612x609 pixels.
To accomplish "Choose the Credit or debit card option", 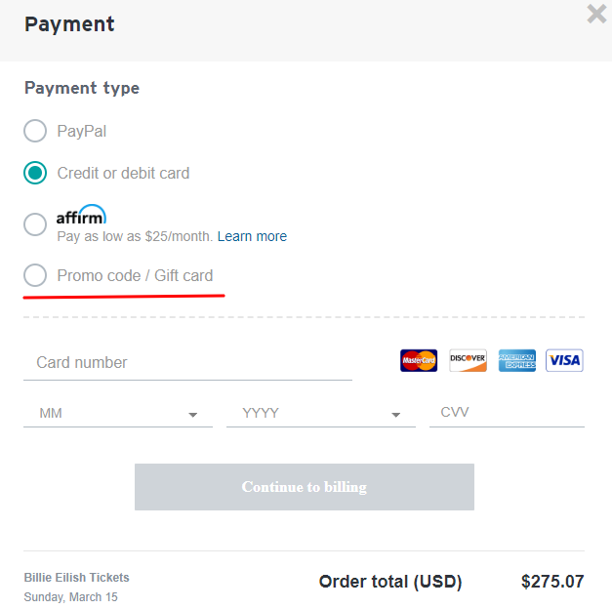I will coord(35,174).
